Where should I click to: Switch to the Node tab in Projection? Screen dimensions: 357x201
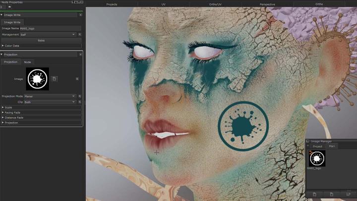pos(28,62)
